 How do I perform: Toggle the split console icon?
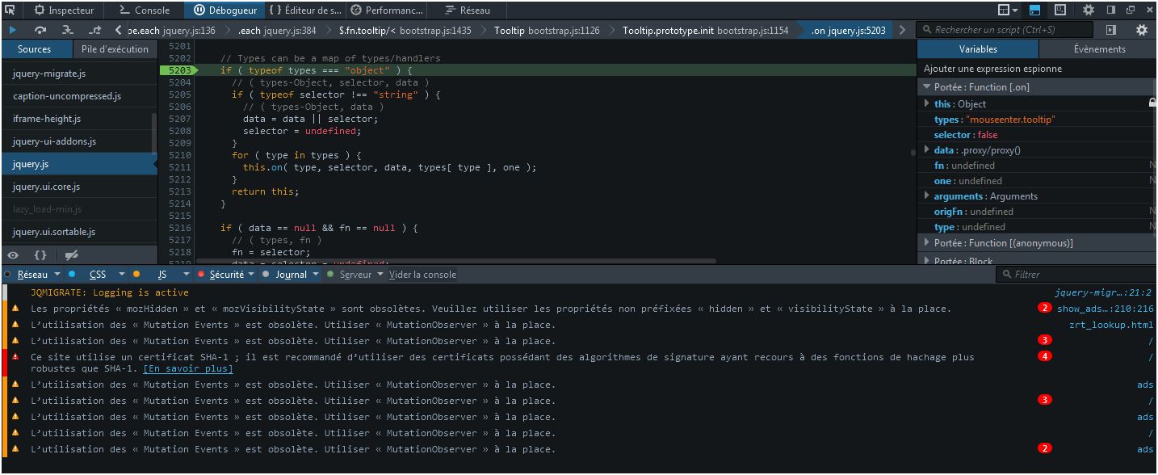[1034, 10]
